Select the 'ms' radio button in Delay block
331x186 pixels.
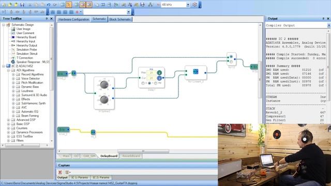point(156,83)
